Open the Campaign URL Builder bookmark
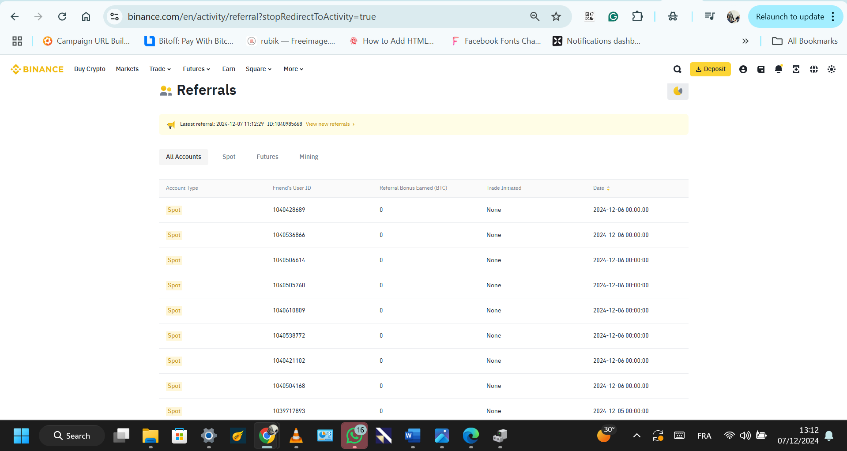Screen dimensions: 847x451 pyautogui.click(x=87, y=41)
